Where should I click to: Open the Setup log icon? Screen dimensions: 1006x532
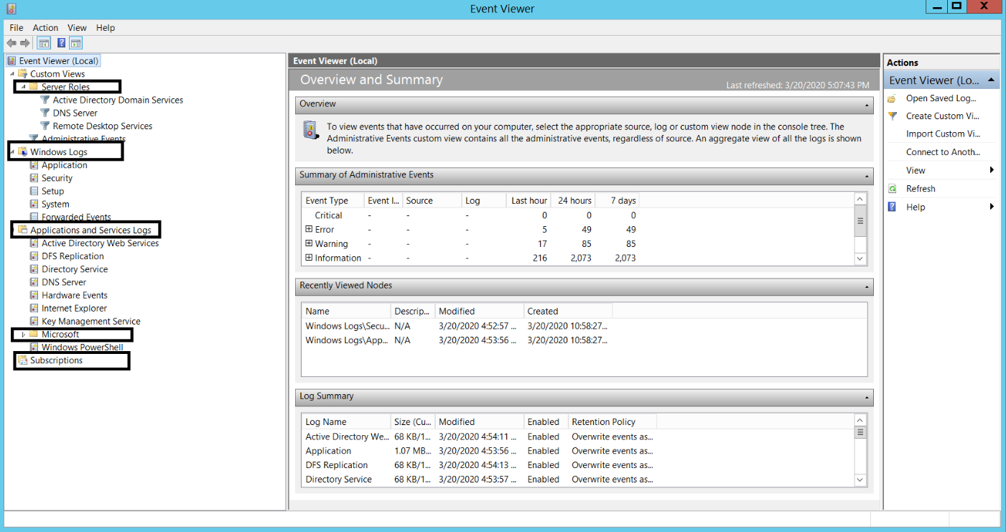click(x=34, y=191)
